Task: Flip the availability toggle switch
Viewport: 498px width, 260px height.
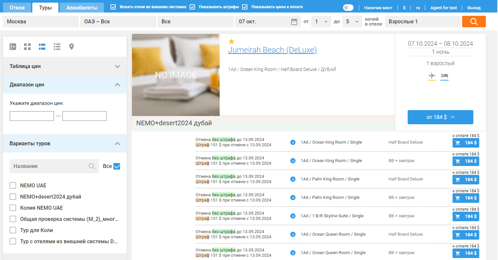Action: pos(348,8)
